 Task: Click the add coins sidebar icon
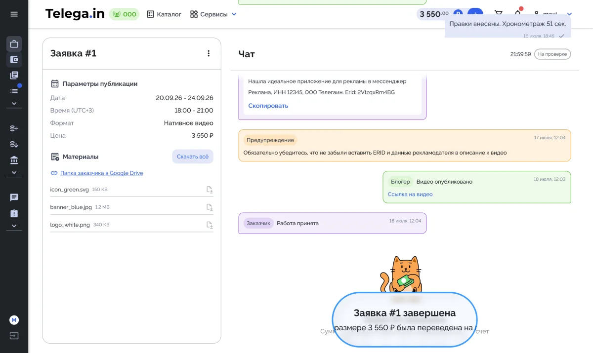click(x=14, y=128)
